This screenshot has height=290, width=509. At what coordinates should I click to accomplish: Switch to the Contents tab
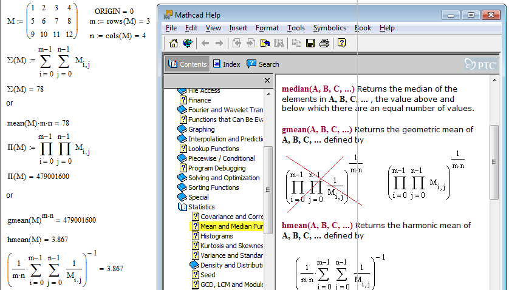187,64
